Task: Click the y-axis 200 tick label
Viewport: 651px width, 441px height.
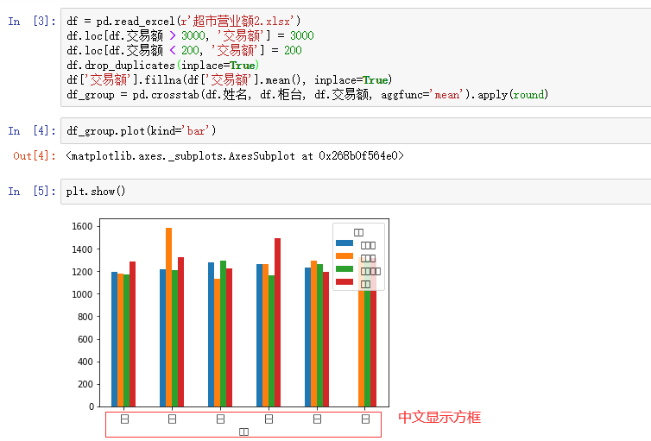Action: click(x=85, y=384)
